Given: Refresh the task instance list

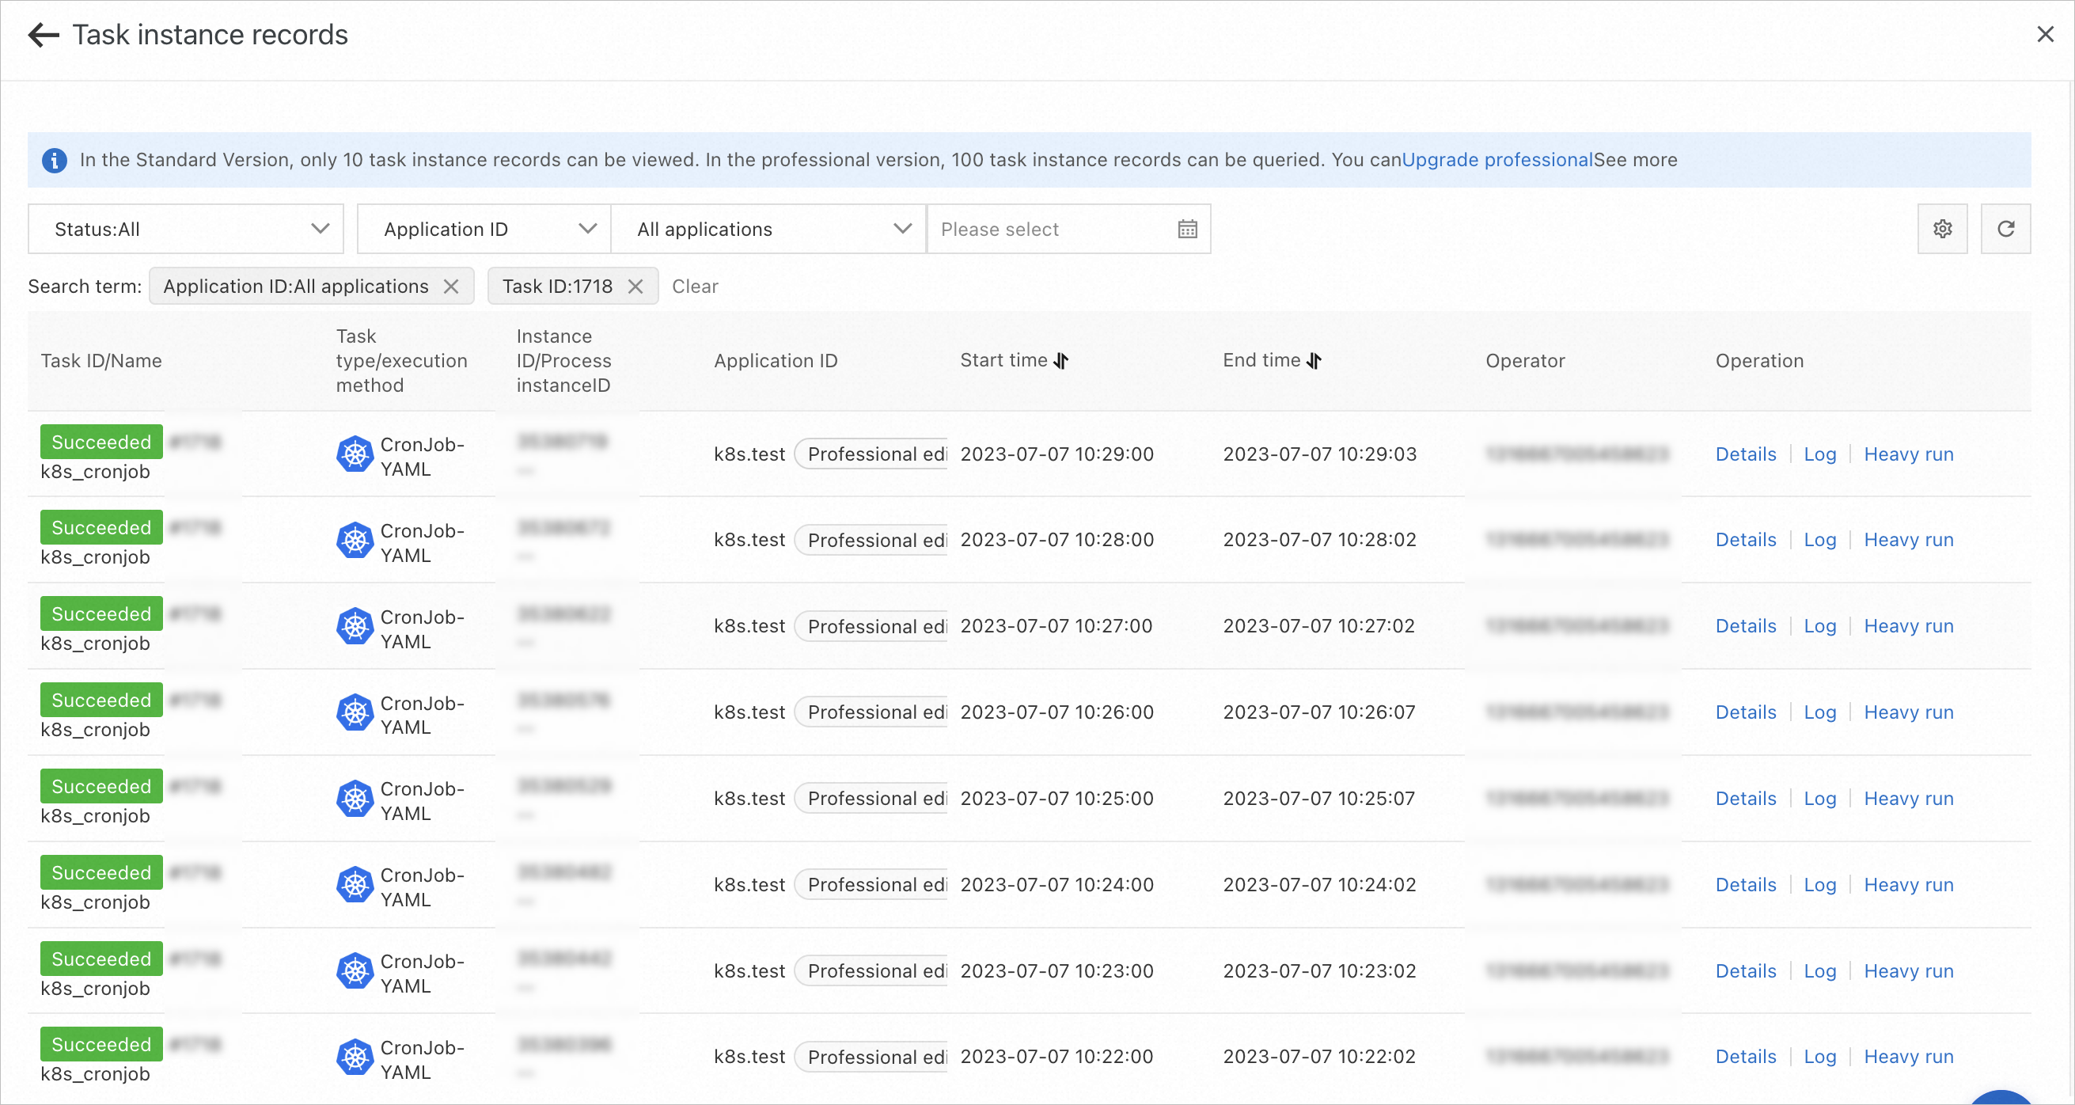Looking at the screenshot, I should pos(2005,229).
